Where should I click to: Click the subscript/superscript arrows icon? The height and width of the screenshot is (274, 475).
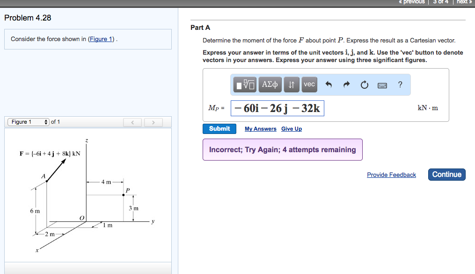291,84
